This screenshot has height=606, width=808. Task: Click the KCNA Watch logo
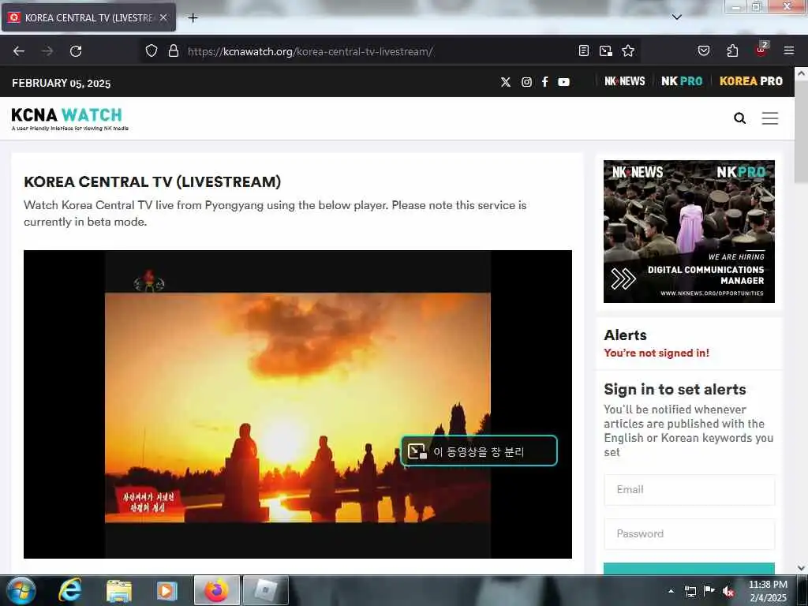[x=69, y=118]
